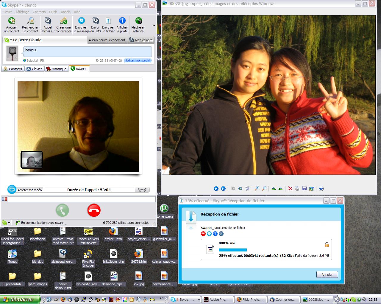Click the green call button
The image size is (381, 304).
pyautogui.click(x=63, y=210)
